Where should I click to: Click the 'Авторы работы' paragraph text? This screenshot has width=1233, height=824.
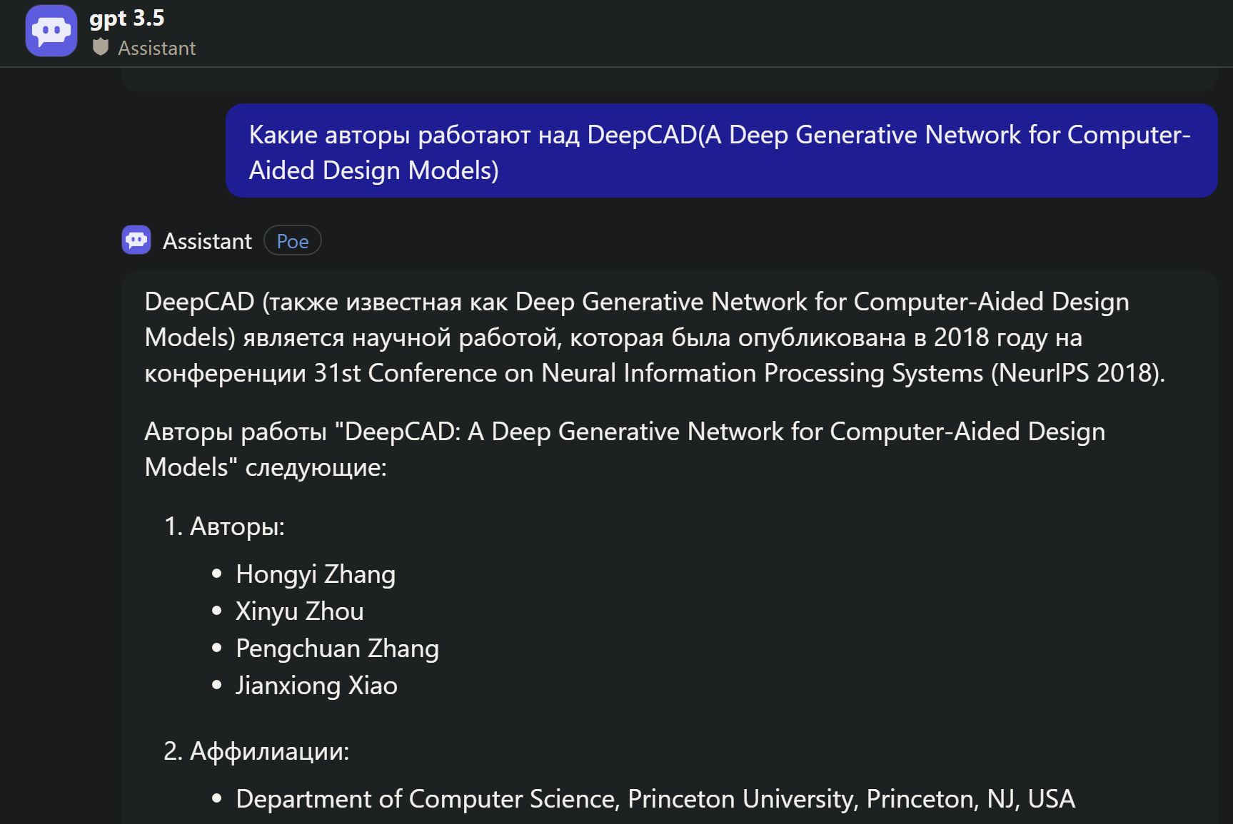point(625,449)
